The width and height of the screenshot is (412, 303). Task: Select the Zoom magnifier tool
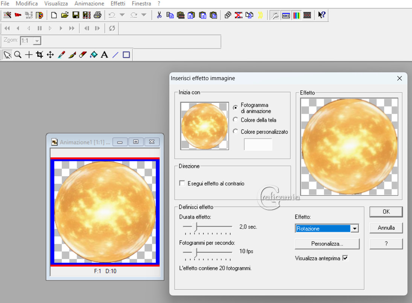(18, 55)
